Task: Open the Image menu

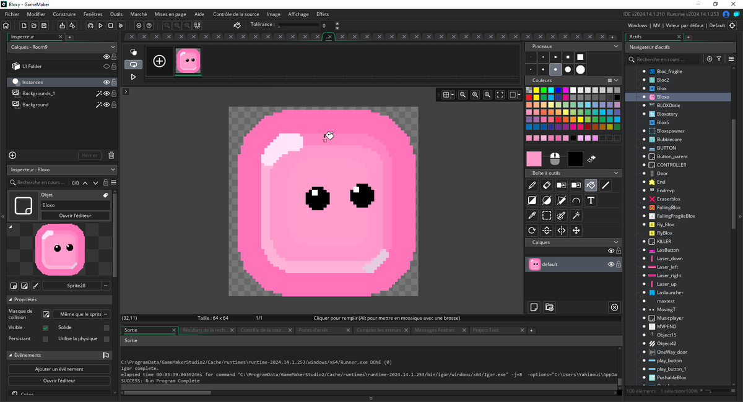Action: pos(273,14)
